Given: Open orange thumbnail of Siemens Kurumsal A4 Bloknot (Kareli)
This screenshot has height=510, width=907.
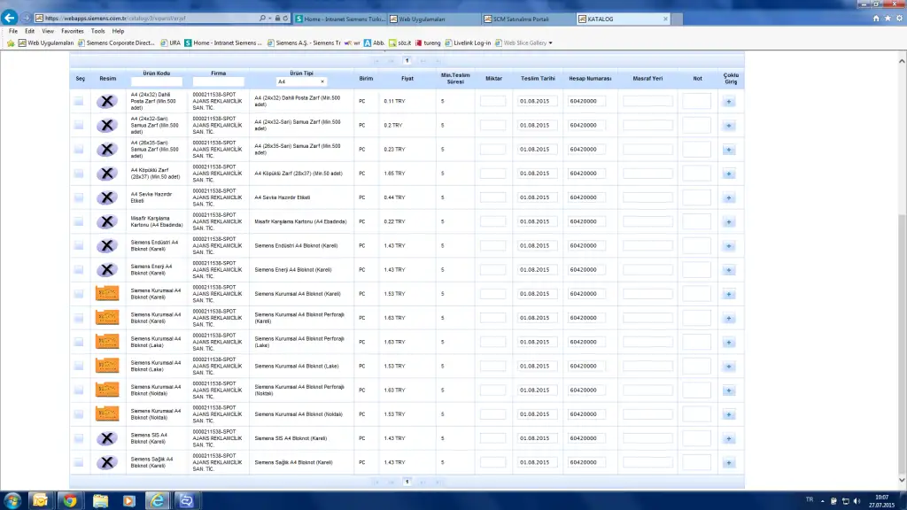Looking at the screenshot, I should point(107,294).
